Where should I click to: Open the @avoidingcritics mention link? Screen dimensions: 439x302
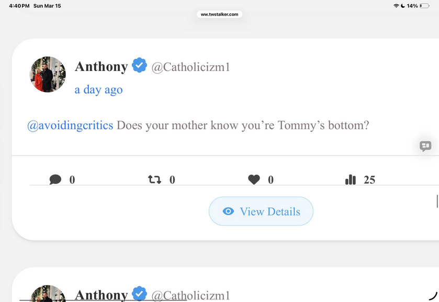click(70, 126)
